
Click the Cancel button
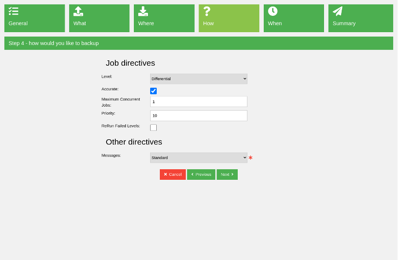click(173, 174)
